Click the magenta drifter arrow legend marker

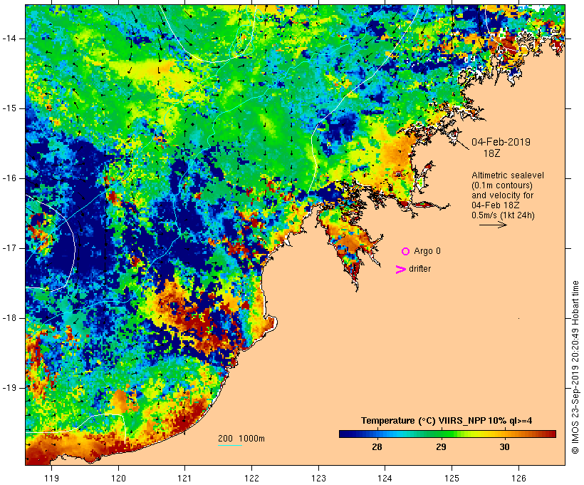(x=401, y=270)
